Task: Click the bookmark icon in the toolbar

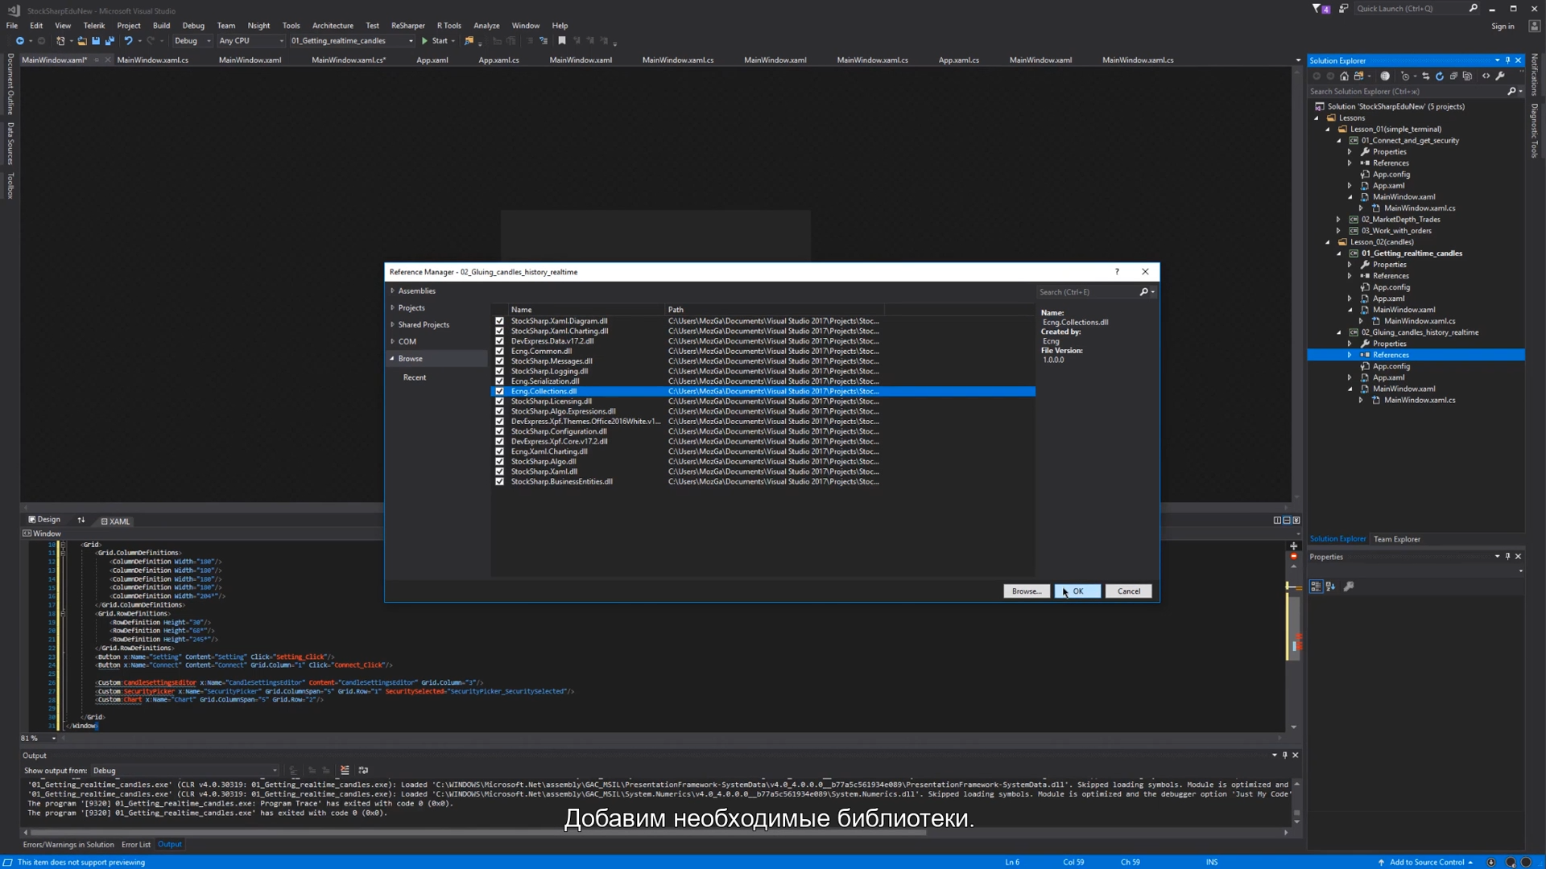Action: 562,41
